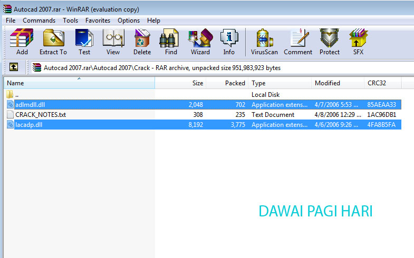Click the size value 8,192
Viewport: 414px width, 258px height.
point(196,125)
